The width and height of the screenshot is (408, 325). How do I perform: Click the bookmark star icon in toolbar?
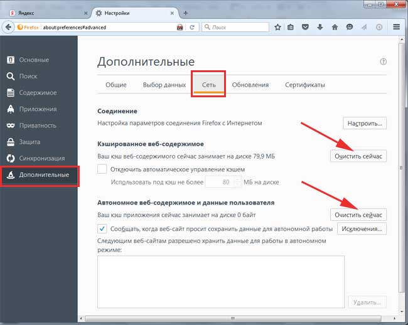pos(278,28)
